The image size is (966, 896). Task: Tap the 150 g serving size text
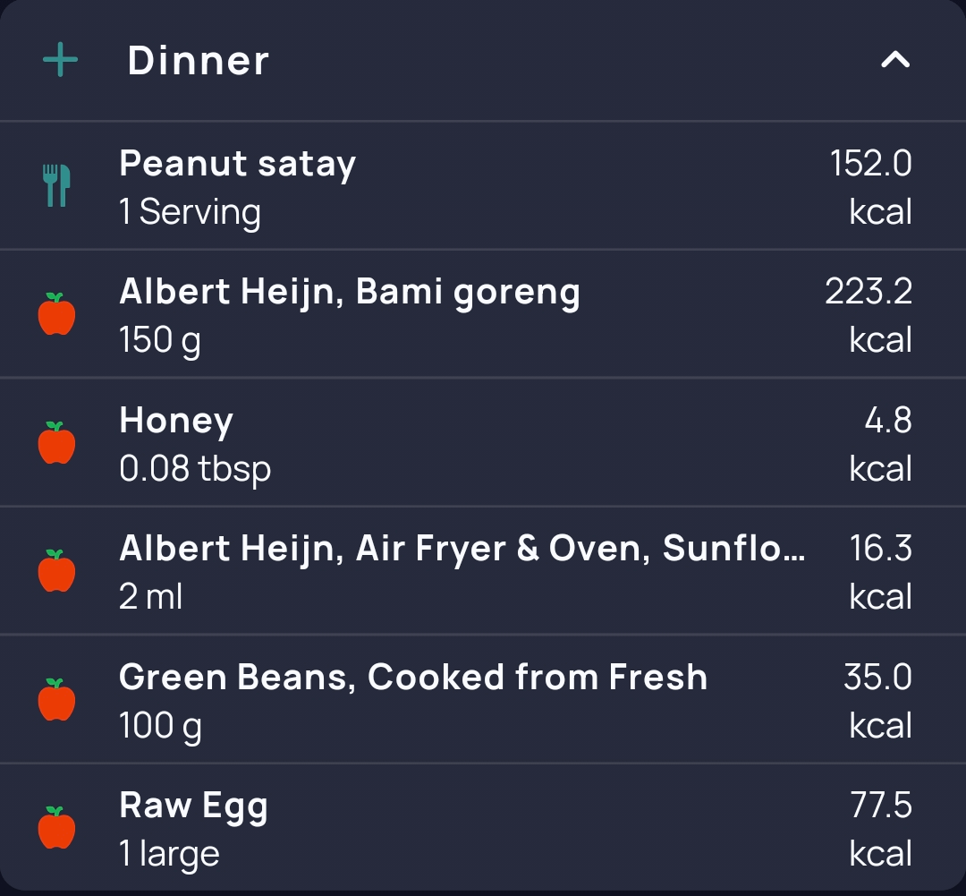160,340
